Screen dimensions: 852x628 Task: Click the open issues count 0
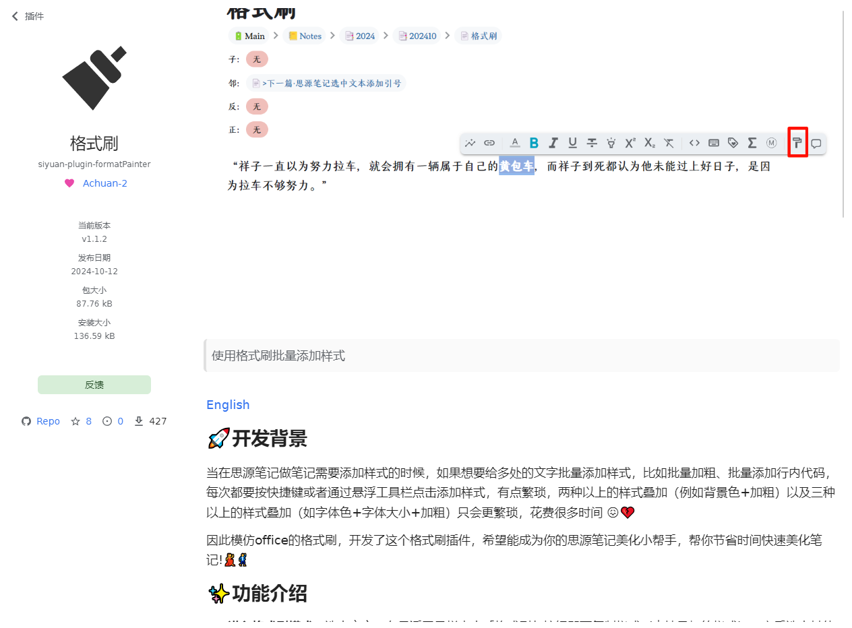pyautogui.click(x=113, y=421)
